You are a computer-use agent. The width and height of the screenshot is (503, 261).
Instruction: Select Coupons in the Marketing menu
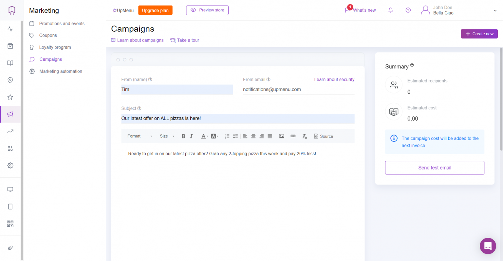tap(48, 35)
